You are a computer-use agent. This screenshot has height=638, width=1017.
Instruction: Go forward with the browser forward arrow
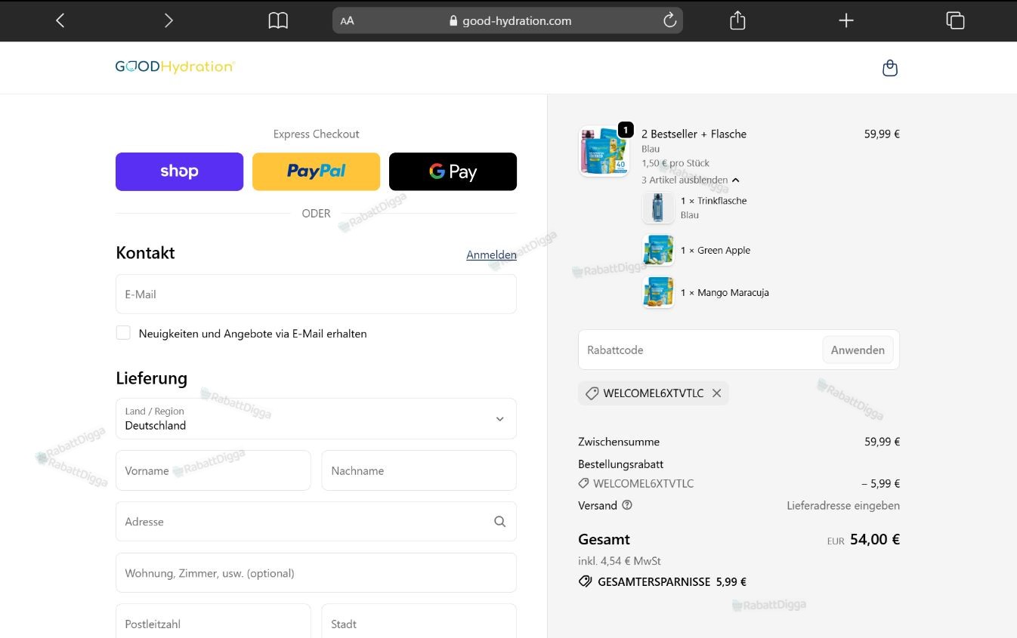point(168,20)
